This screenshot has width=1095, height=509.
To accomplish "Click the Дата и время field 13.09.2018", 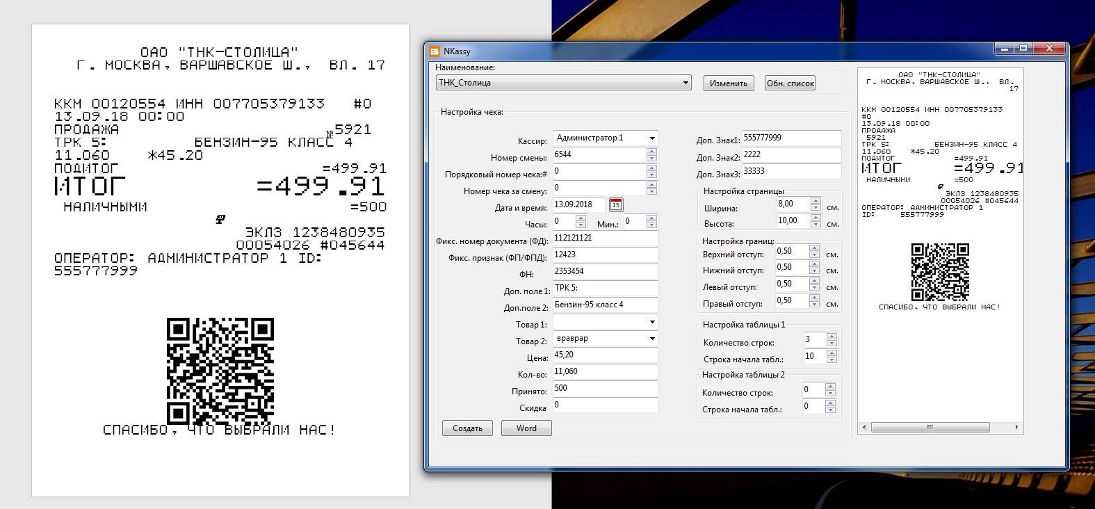I will click(x=580, y=204).
